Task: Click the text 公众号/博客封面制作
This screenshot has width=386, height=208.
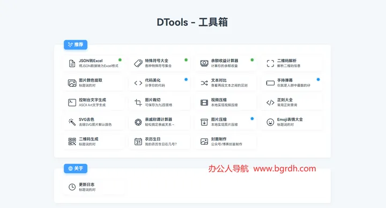Action: 226,144
